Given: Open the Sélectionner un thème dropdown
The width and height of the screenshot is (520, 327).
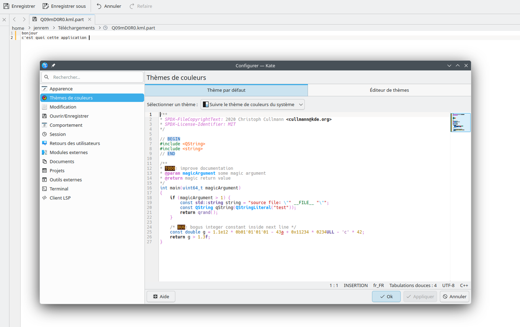Looking at the screenshot, I should tap(253, 104).
